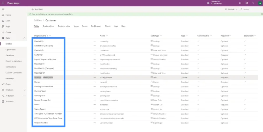This screenshot has width=263, height=132.
Task: Expand the Chatbots section chevron
Action: [x=24, y=90]
